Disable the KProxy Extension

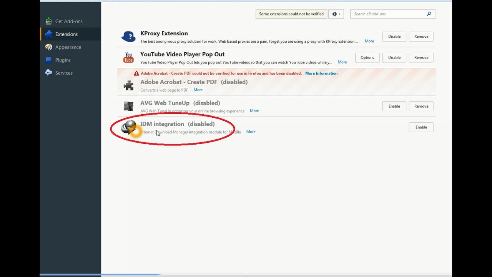click(394, 37)
